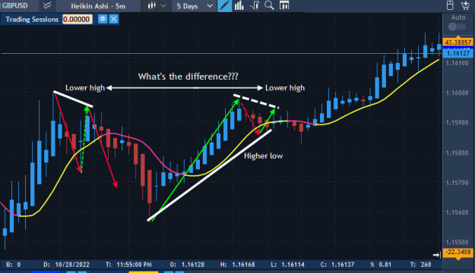Click the O: 1.16128 open value
The height and width of the screenshot is (273, 475).
click(x=187, y=265)
